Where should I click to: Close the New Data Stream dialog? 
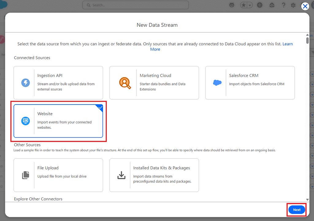(x=305, y=6)
